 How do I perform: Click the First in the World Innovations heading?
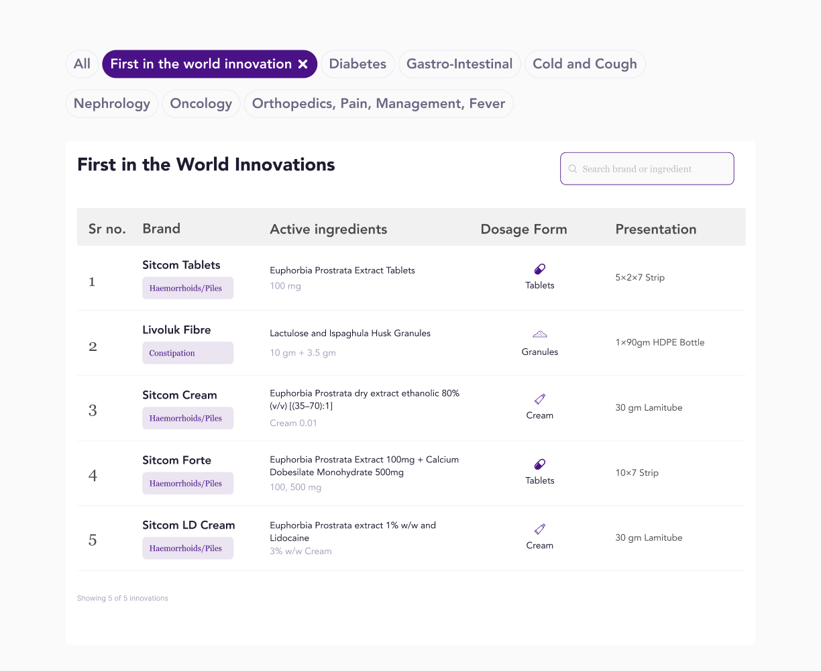(206, 165)
